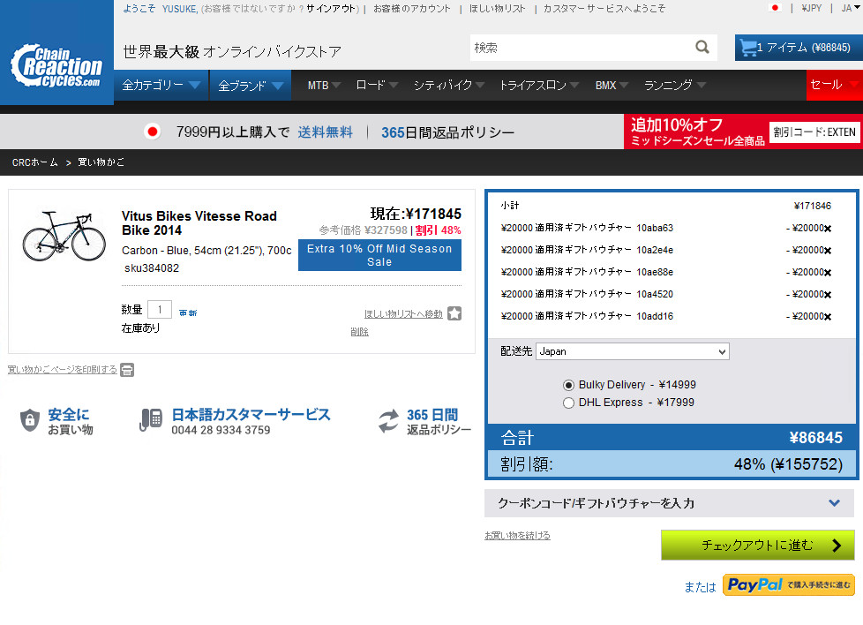863x625 pixels.
Task: Remove voucher 10aba63 with its X icon
Action: click(x=828, y=229)
